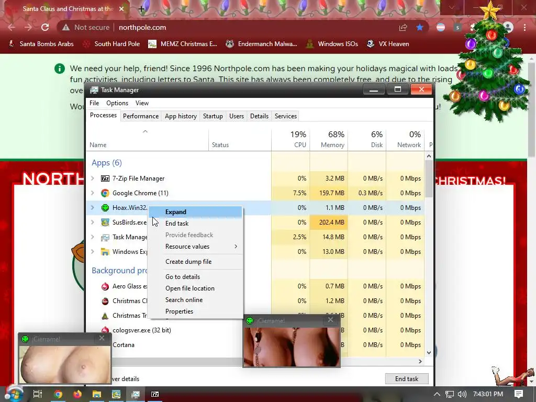Choose Create dump file
This screenshot has width=536, height=402.
click(x=196, y=262)
